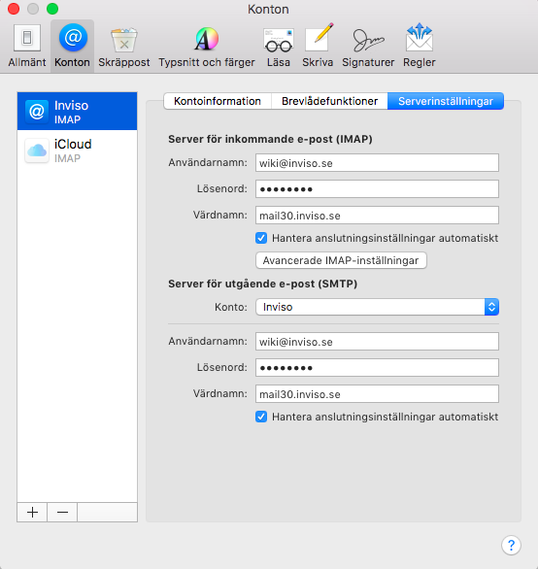Viewport: 538px width, 569px height.
Task: Open the Skräppost junk mail settings
Action: click(123, 46)
